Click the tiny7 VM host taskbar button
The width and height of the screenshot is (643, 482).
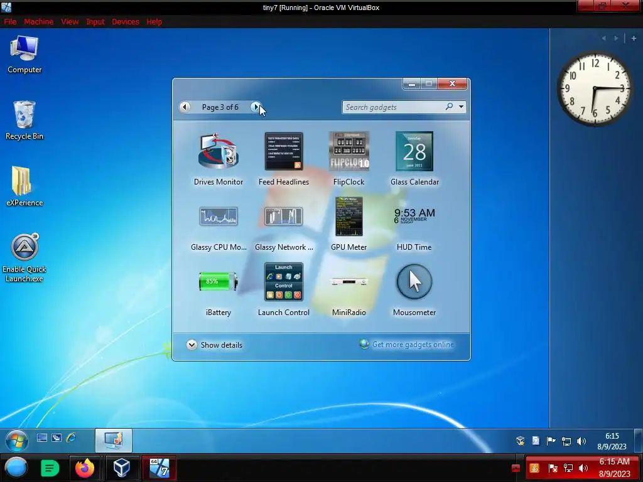tap(159, 468)
